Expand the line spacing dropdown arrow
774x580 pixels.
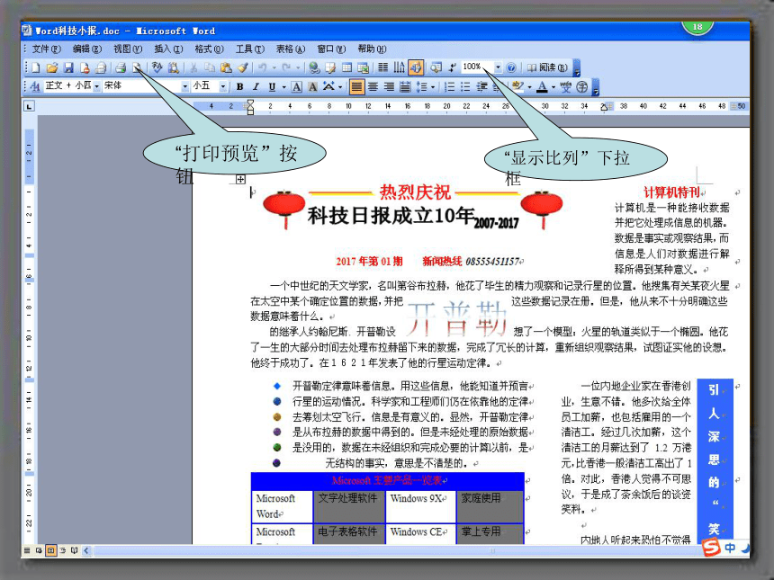click(433, 87)
